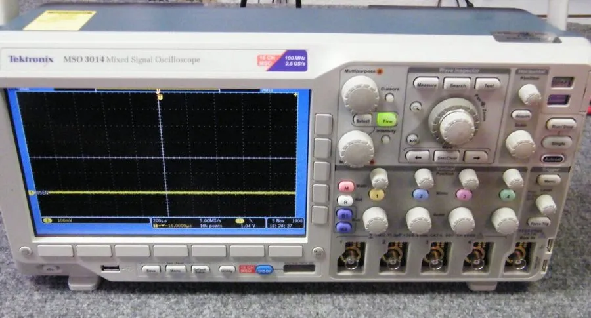This screenshot has width=591, height=318.
Task: Click the front USB host port
Action: coord(110,268)
